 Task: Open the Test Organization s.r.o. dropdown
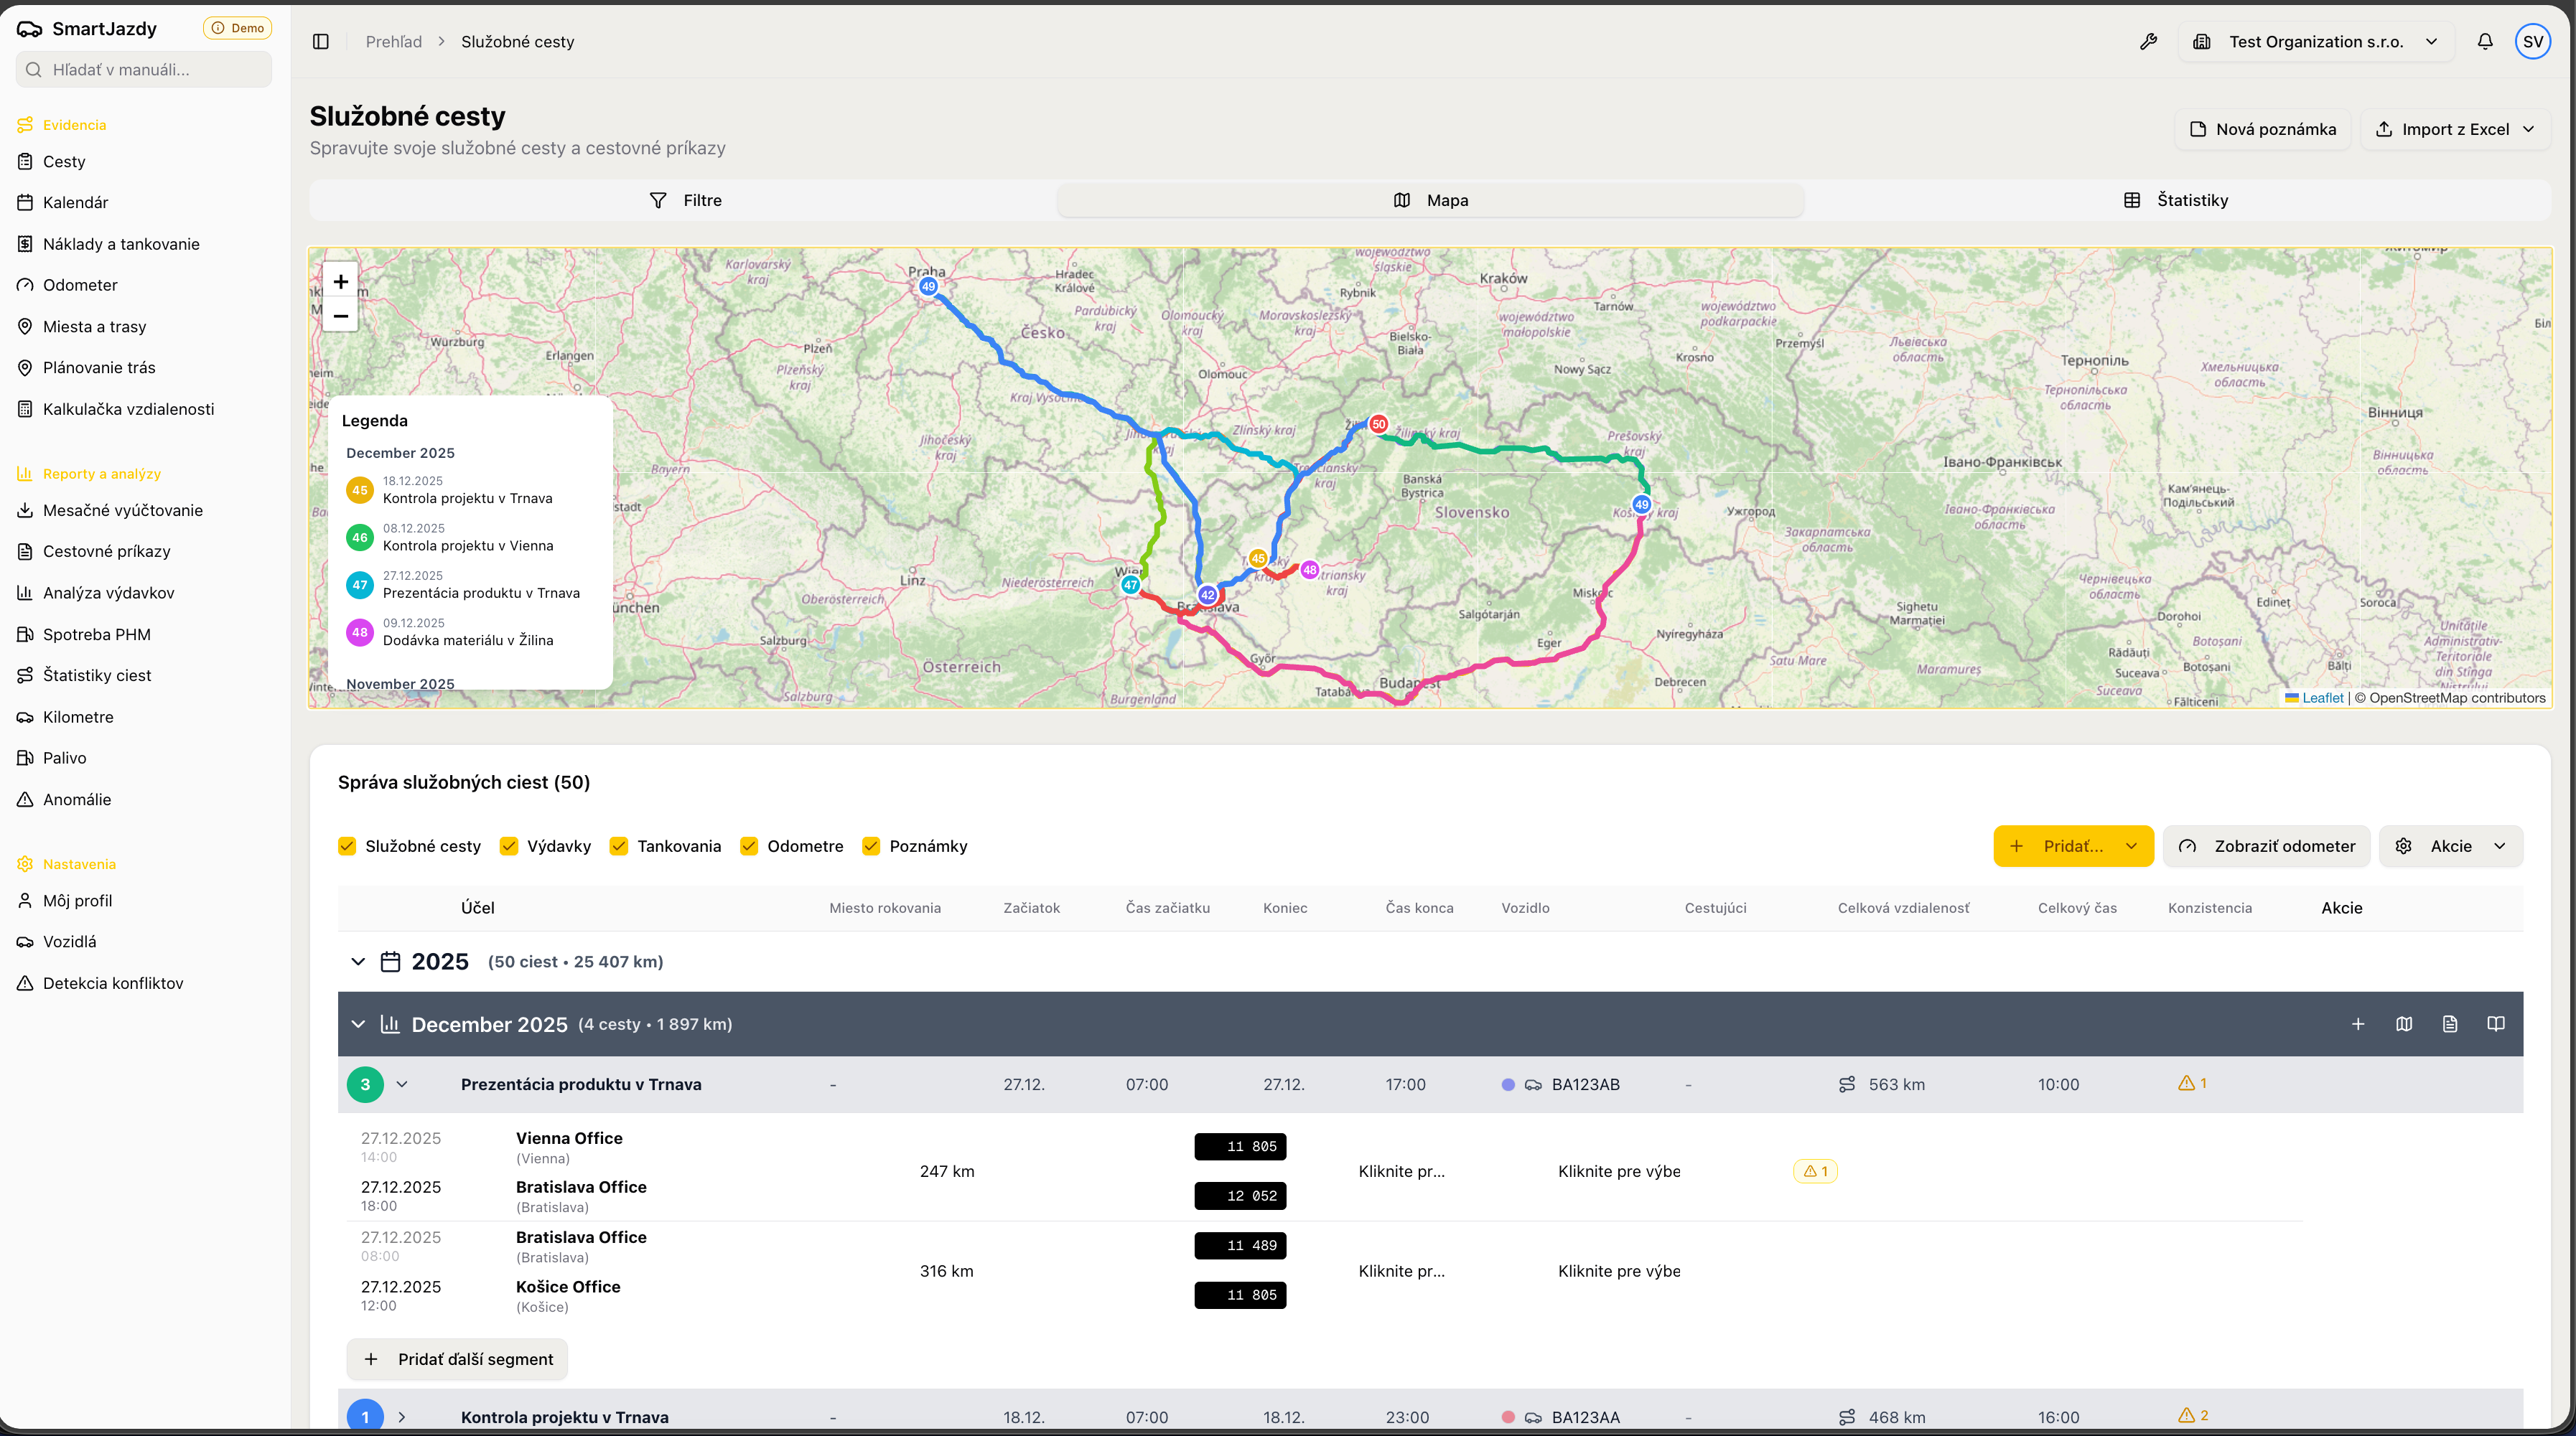point(2316,42)
